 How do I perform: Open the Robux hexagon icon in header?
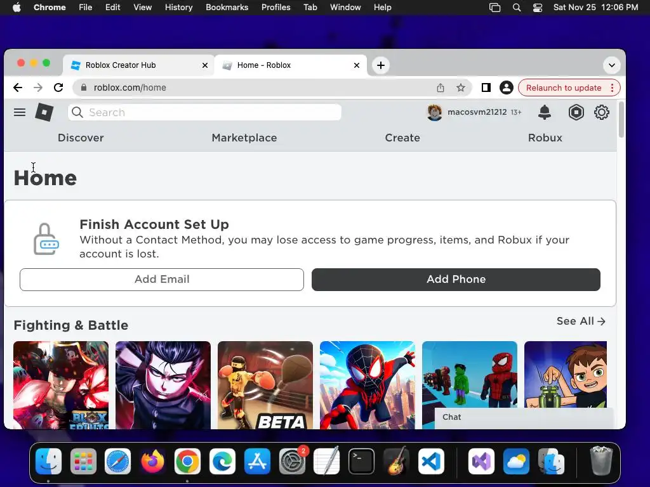(x=576, y=112)
